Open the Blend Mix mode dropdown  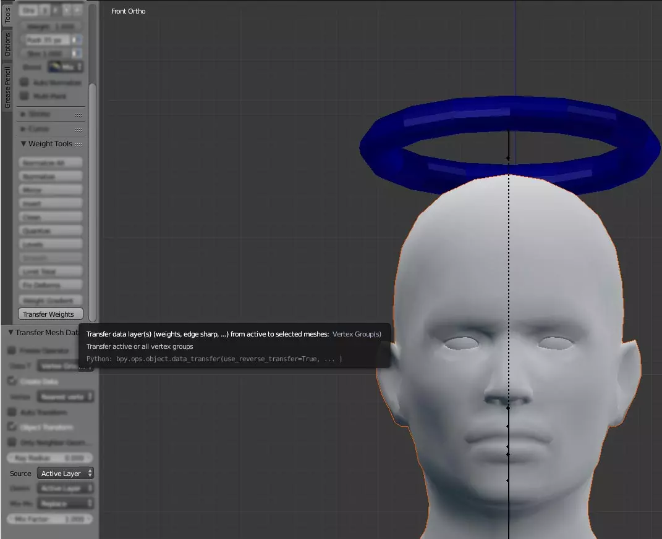(x=66, y=67)
